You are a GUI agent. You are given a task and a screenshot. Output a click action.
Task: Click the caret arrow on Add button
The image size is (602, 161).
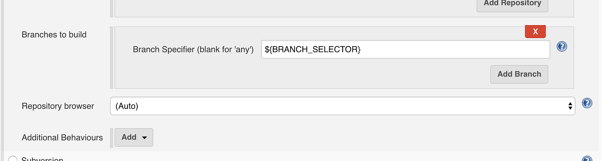pos(144,138)
